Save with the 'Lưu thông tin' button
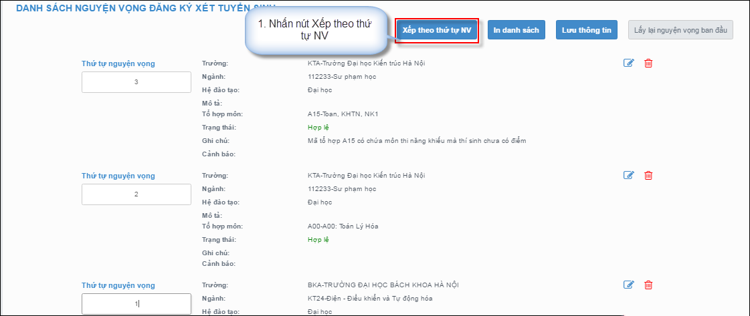Image resolution: width=750 pixels, height=316 pixels. [x=587, y=30]
